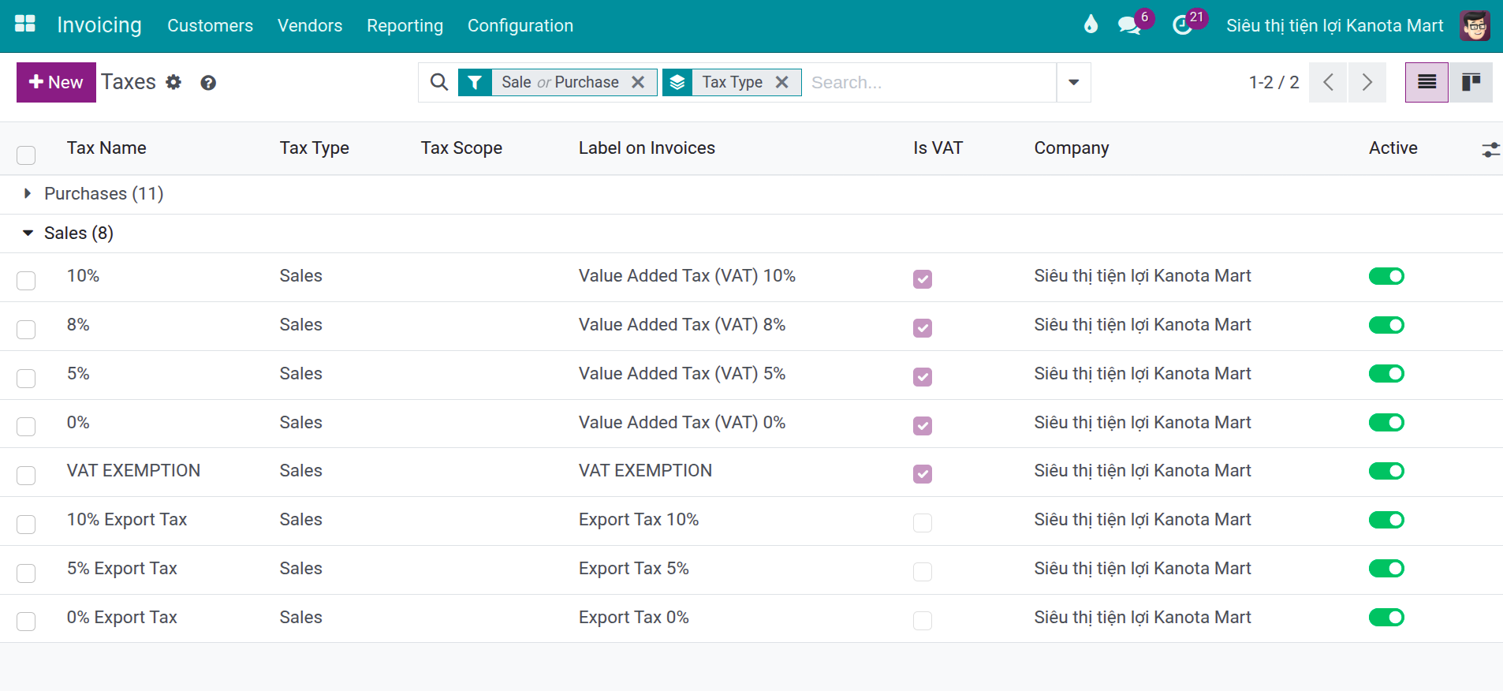
Task: Open the activities clock icon with 21 notifications
Action: (1182, 25)
